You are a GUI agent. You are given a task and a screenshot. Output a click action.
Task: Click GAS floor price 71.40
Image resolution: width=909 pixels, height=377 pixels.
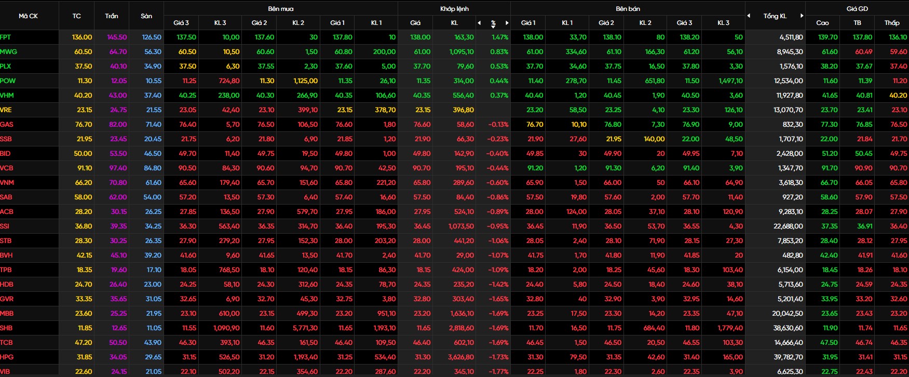pos(153,125)
